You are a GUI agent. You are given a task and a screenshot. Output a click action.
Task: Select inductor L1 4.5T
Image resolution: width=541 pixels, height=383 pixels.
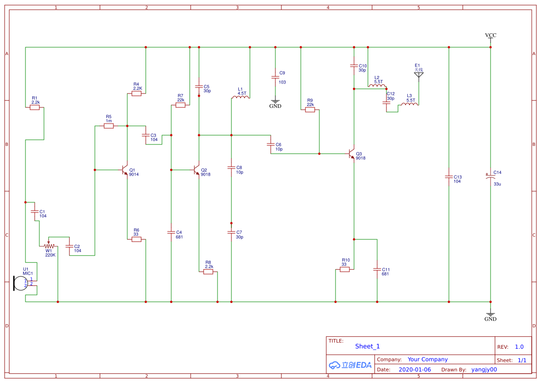(241, 97)
